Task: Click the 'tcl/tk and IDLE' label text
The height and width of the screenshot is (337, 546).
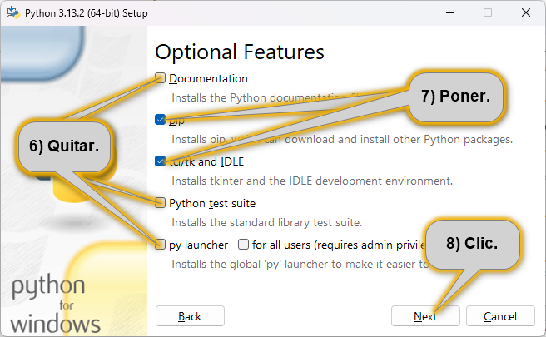Action: [x=207, y=162]
